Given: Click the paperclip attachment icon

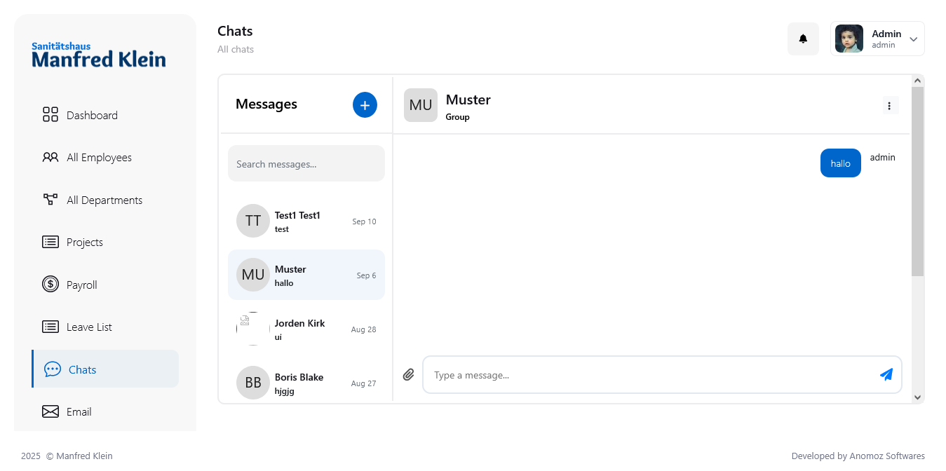Looking at the screenshot, I should 409,375.
